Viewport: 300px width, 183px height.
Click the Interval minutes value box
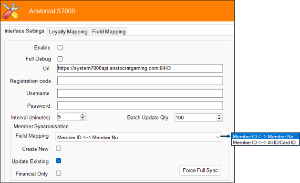tap(69, 117)
